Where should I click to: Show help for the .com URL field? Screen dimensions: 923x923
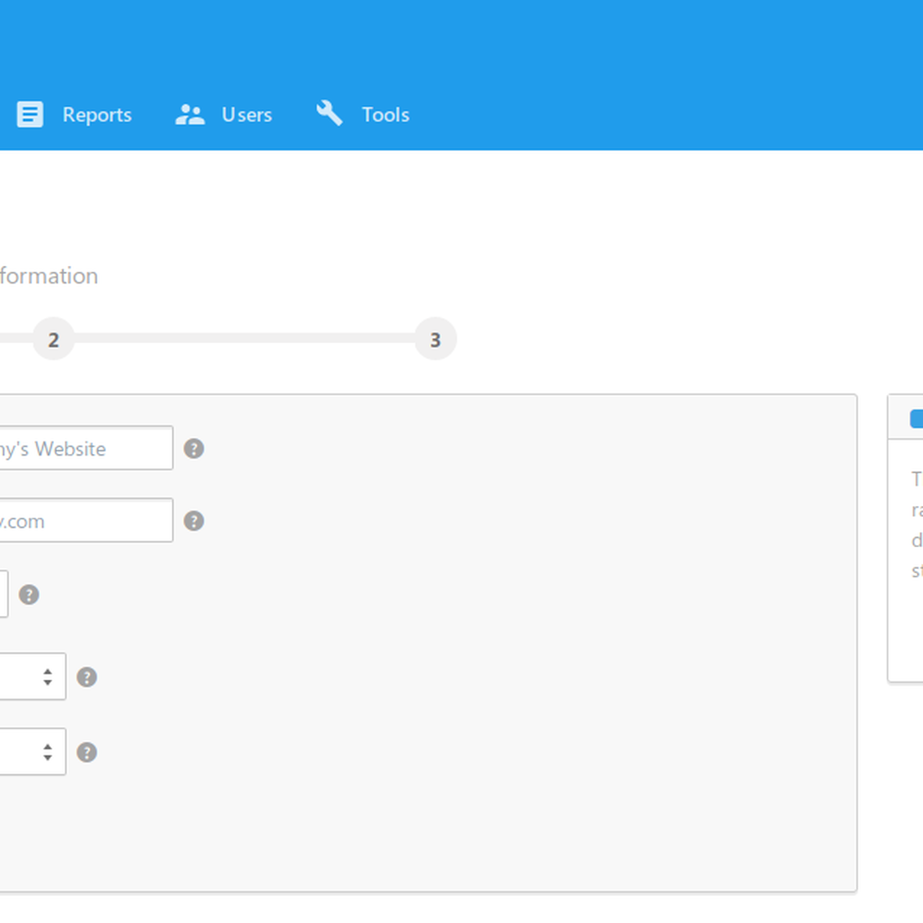pos(194,521)
